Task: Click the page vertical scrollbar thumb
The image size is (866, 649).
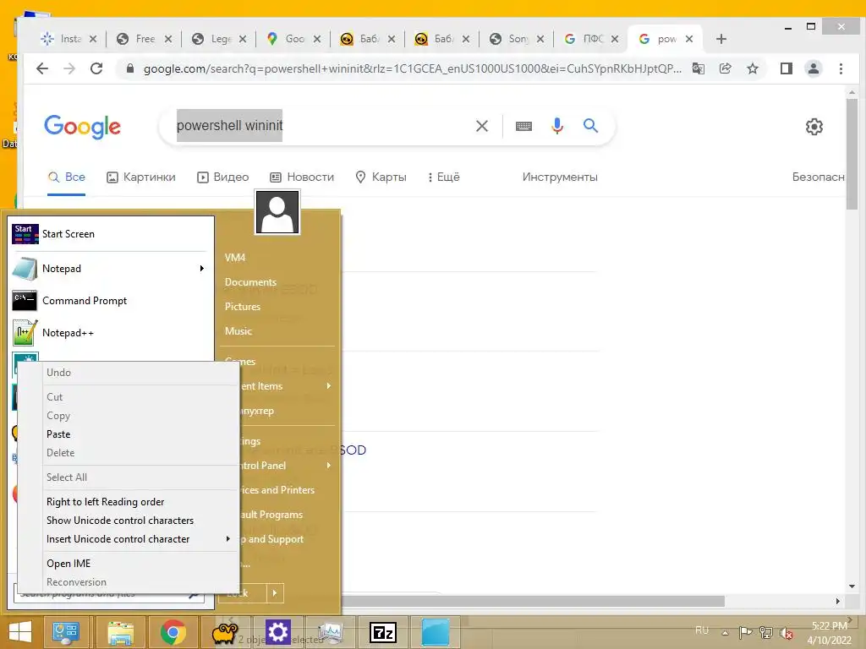Action: point(852,154)
